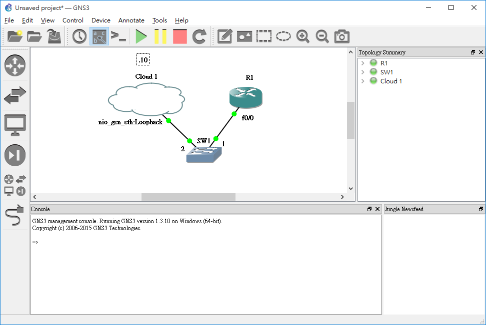Viewport: 486px width, 325px height.
Task: Open the Tools menu
Action: coord(159,20)
